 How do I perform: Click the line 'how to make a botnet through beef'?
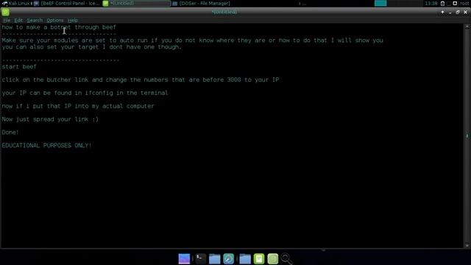point(59,27)
